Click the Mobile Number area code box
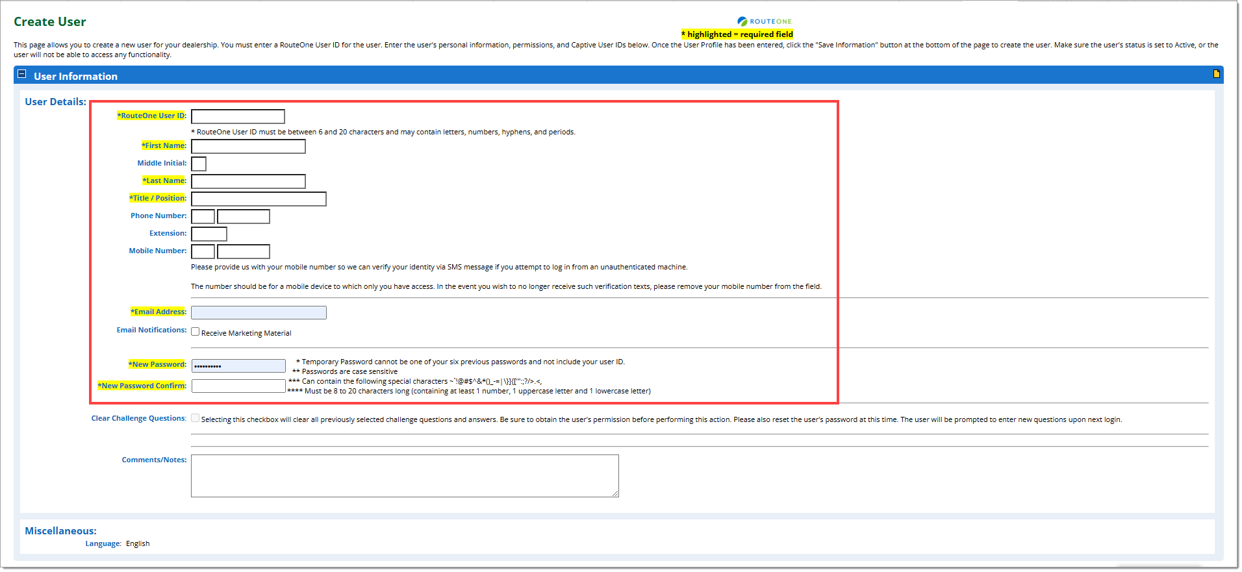The width and height of the screenshot is (1242, 572). click(203, 251)
